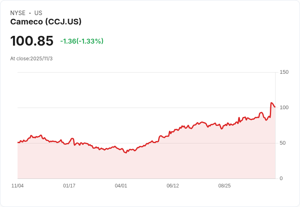Select the 01/17 date on x-axis
The width and height of the screenshot is (300, 207).
click(x=69, y=186)
